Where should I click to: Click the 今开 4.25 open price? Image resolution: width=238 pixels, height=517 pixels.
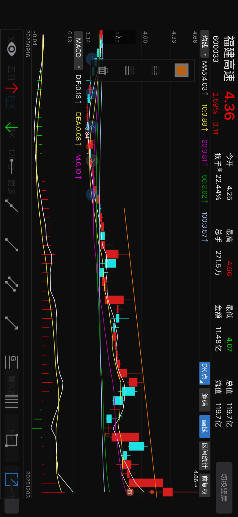(x=229, y=176)
